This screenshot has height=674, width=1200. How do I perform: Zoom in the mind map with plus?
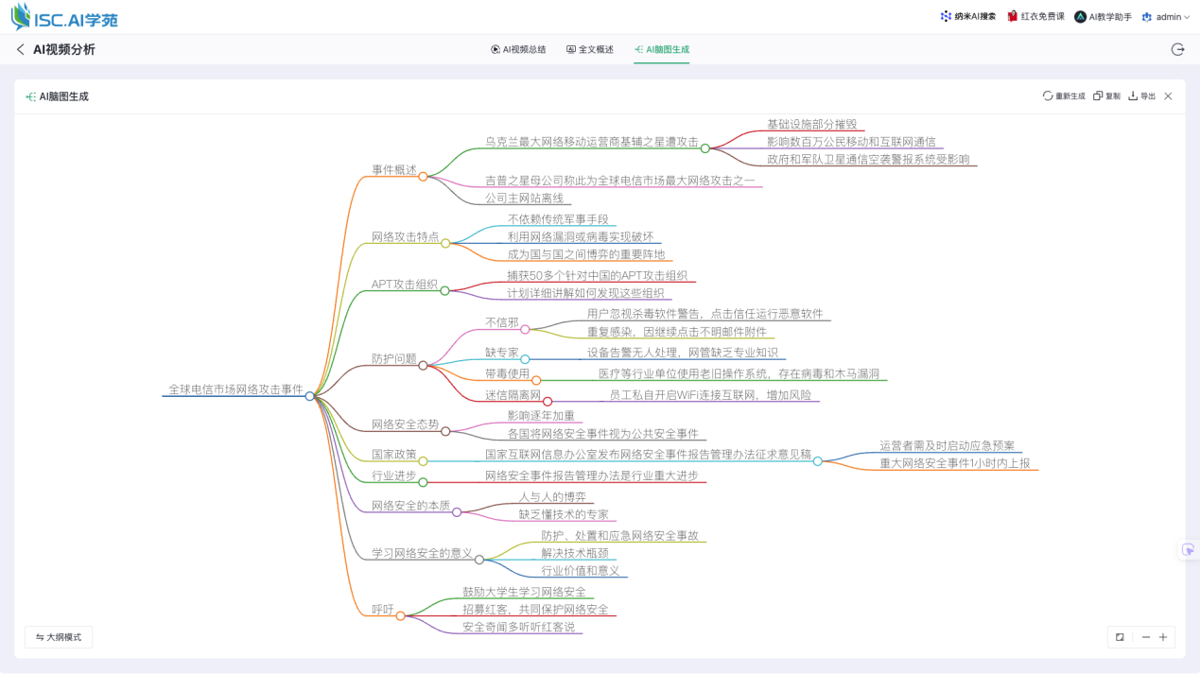pos(1163,637)
